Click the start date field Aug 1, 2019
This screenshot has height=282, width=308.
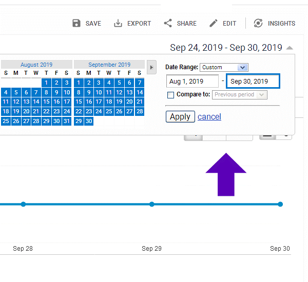192,81
